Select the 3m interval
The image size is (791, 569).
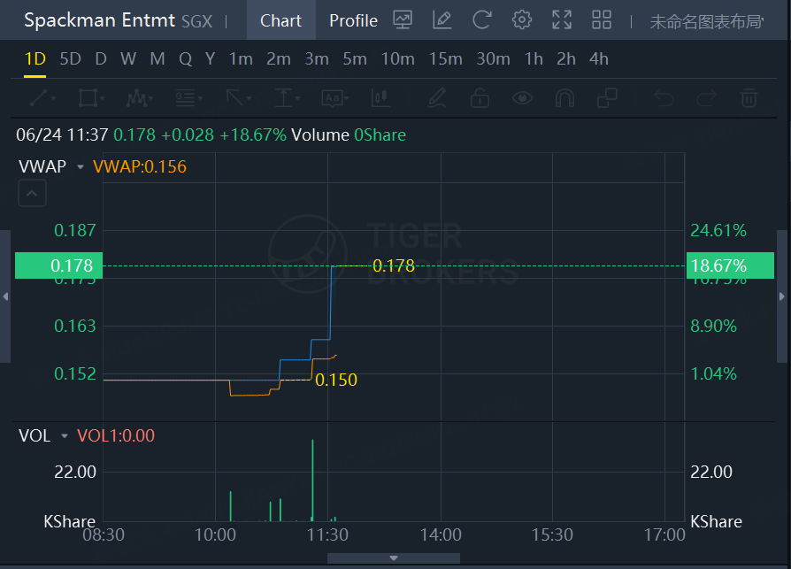pyautogui.click(x=317, y=59)
